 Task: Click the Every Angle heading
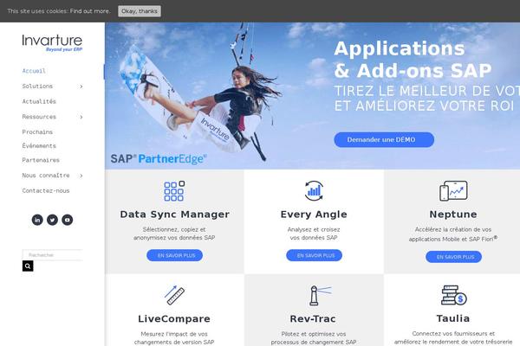314,215
